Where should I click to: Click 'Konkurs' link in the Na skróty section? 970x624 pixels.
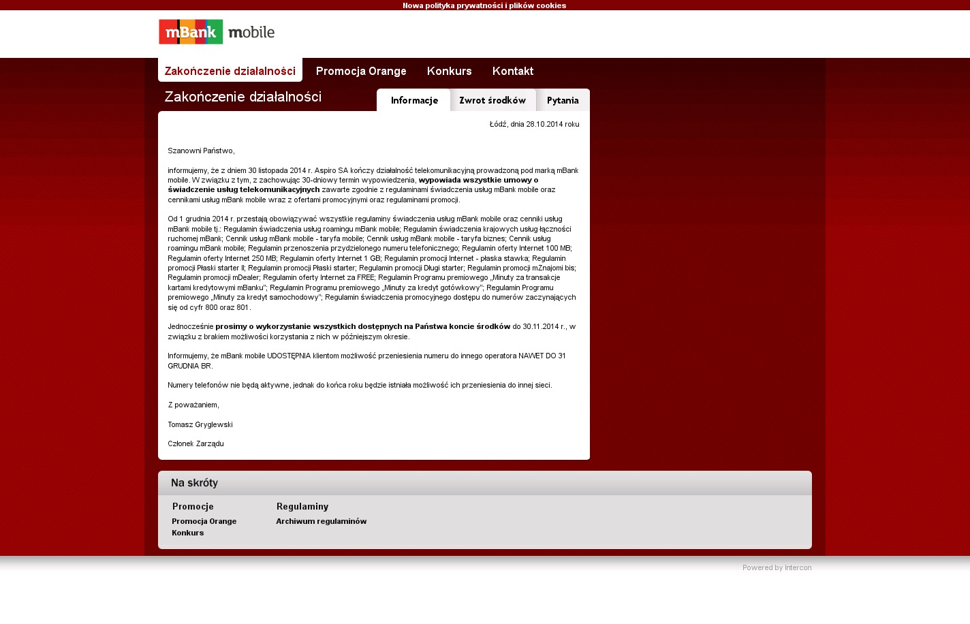coord(188,533)
